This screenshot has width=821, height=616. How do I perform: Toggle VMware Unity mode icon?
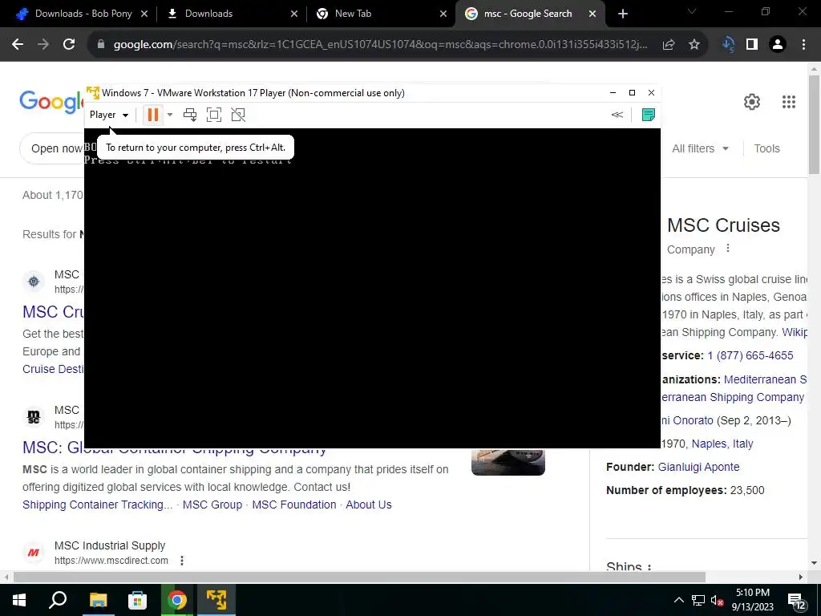point(238,115)
